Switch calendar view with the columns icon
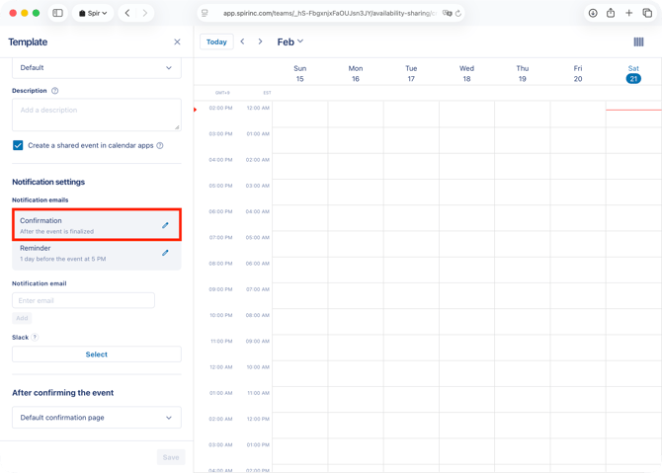Screen dimensions: 662x473 click(638, 41)
